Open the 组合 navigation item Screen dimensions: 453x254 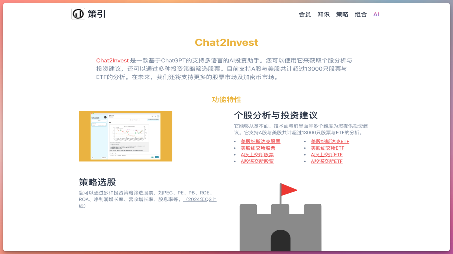click(361, 14)
